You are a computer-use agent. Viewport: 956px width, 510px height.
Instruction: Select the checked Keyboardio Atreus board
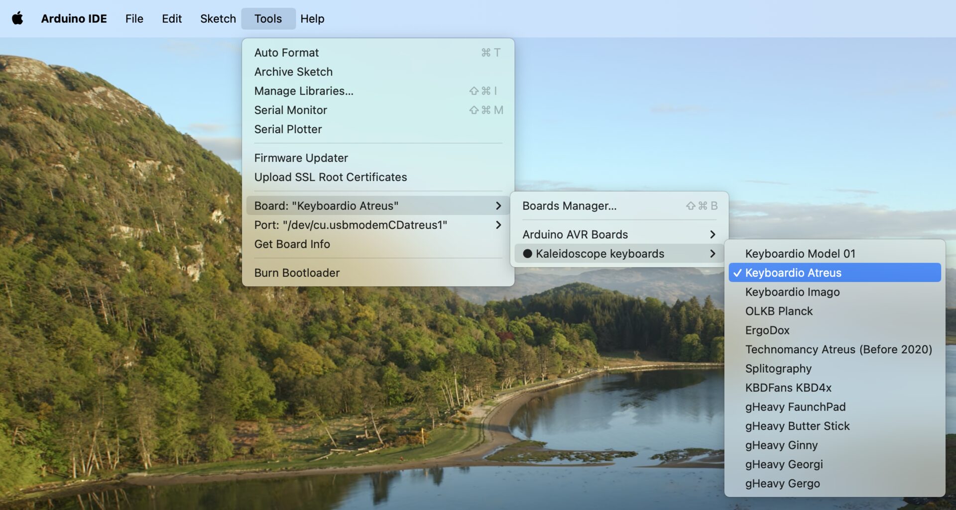tap(835, 273)
